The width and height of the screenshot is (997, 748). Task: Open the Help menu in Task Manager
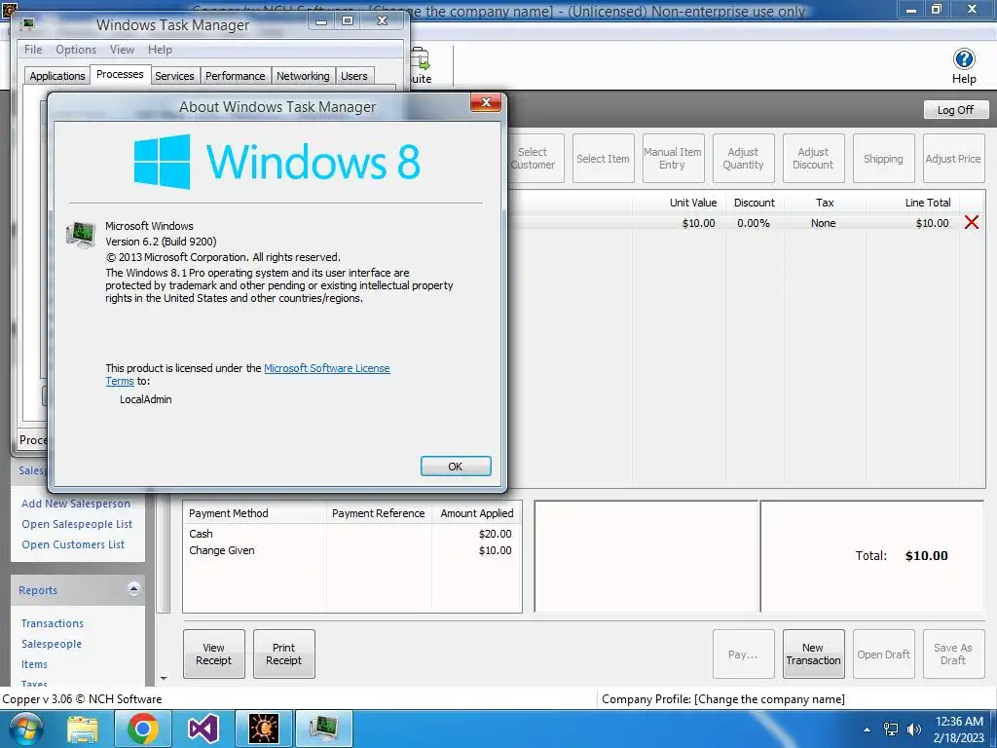[x=160, y=49]
